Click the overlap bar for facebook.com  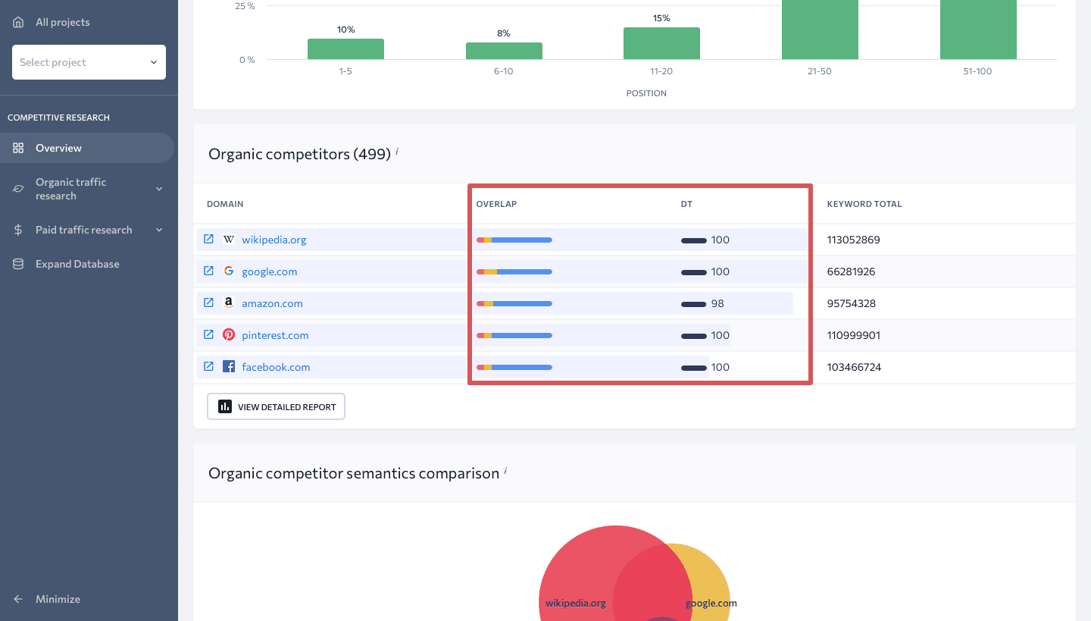point(514,367)
